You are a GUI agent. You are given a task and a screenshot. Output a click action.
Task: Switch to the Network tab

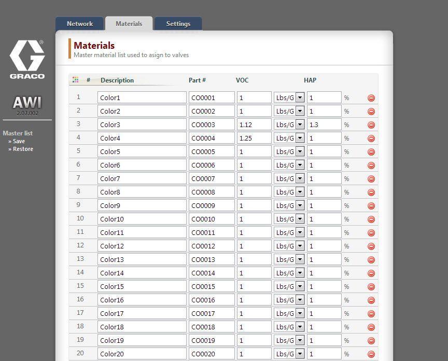(x=80, y=24)
